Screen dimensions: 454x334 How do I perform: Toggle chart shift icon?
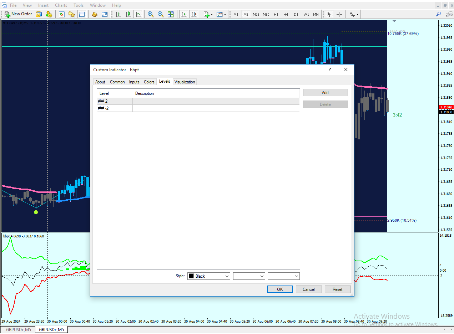194,14
